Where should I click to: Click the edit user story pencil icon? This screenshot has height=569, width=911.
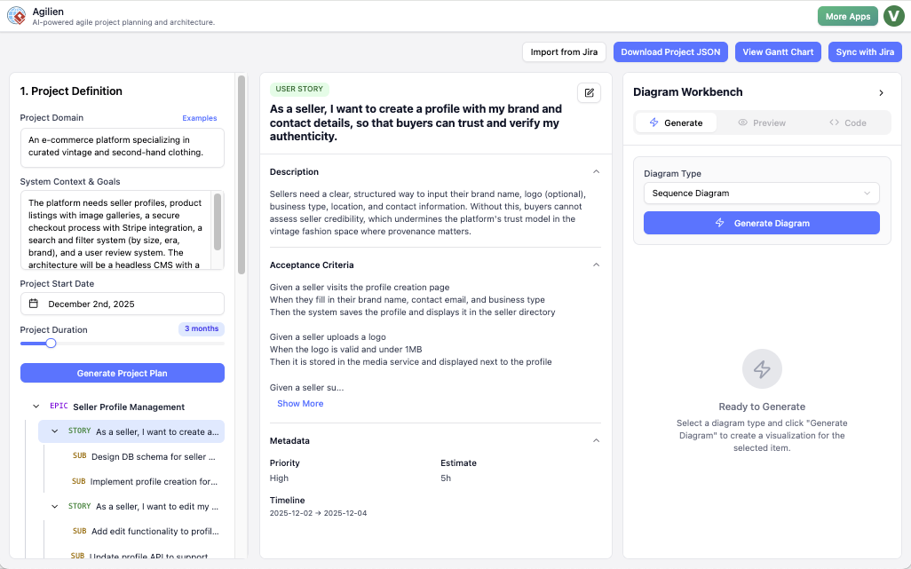(x=589, y=93)
